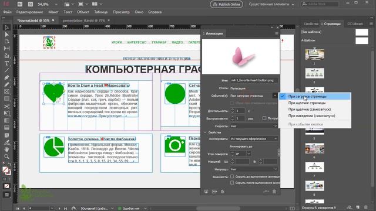Image resolution: width=376 pixels, height=211 pixels.
Task: Select the Gradient Swatch tool
Action: [x=6, y=121]
